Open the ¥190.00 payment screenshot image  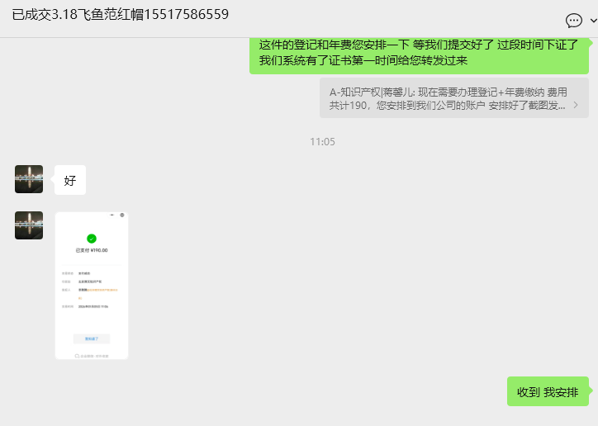click(x=92, y=286)
